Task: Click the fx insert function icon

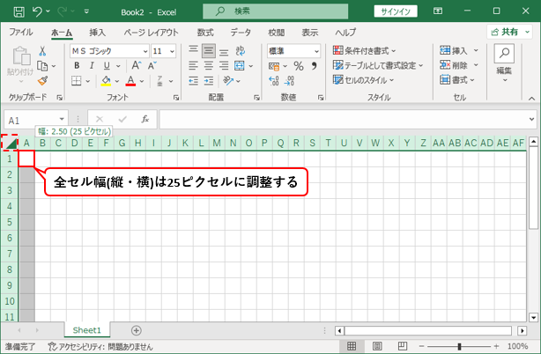Action: pos(145,119)
